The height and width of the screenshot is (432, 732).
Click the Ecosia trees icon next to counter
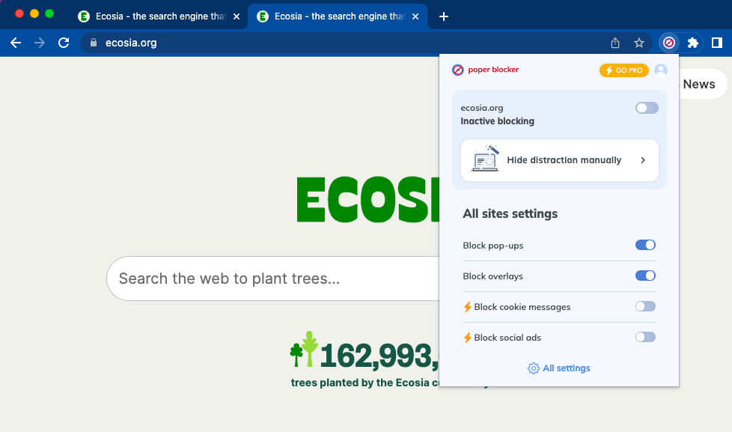[303, 350]
